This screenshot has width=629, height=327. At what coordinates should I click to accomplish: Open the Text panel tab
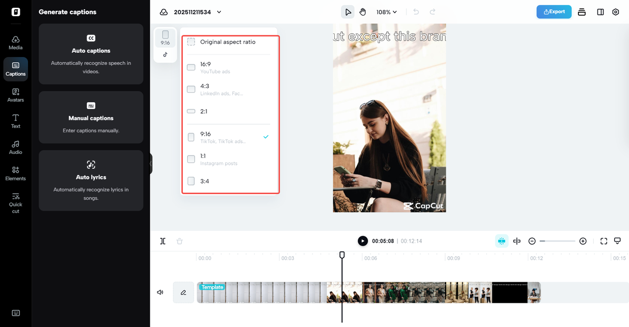click(x=15, y=121)
